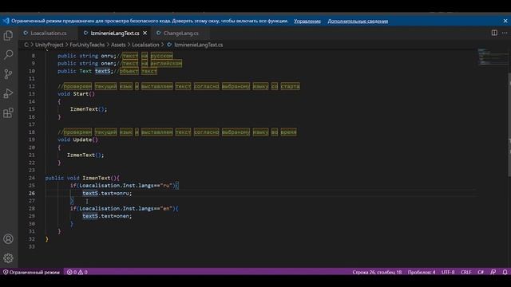
Task: Open the Explorer view in activity bar
Action: tap(8, 35)
